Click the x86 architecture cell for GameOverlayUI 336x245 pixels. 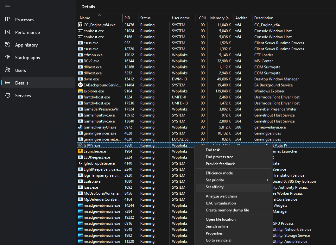pyautogui.click(x=238, y=127)
